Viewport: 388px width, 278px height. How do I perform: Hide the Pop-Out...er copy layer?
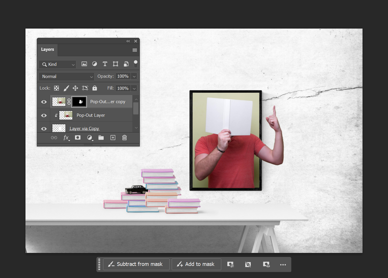pyautogui.click(x=44, y=102)
